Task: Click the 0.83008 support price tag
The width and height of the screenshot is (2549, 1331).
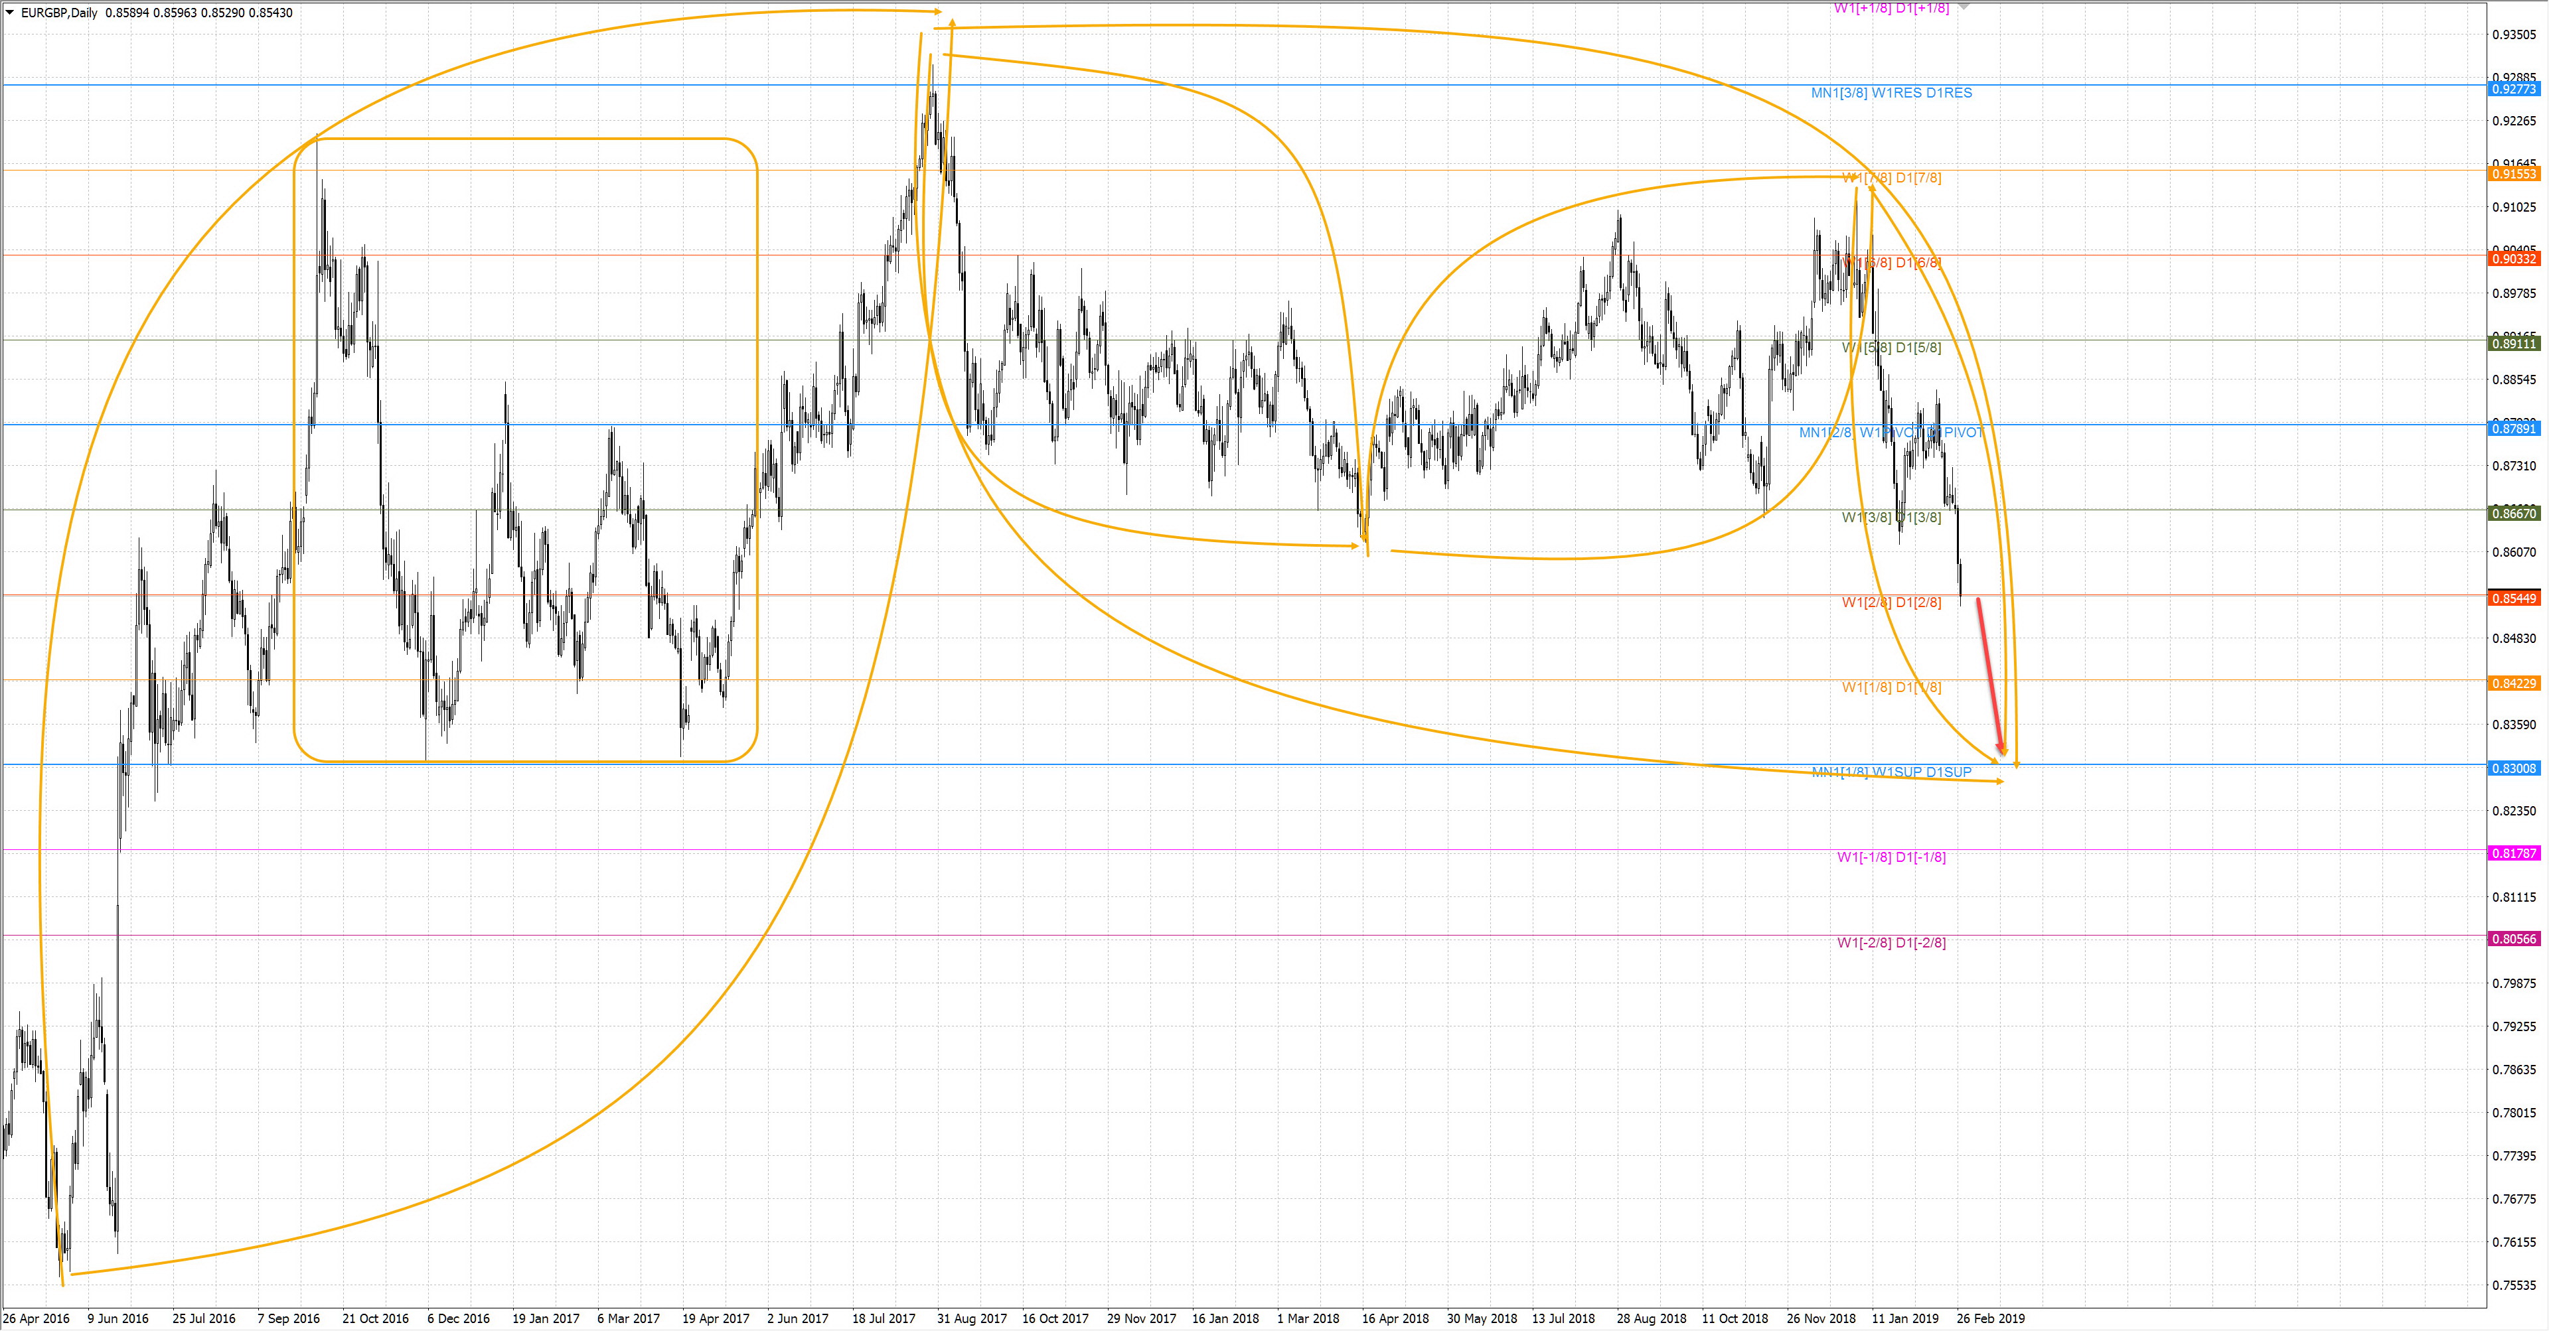Action: click(2513, 768)
